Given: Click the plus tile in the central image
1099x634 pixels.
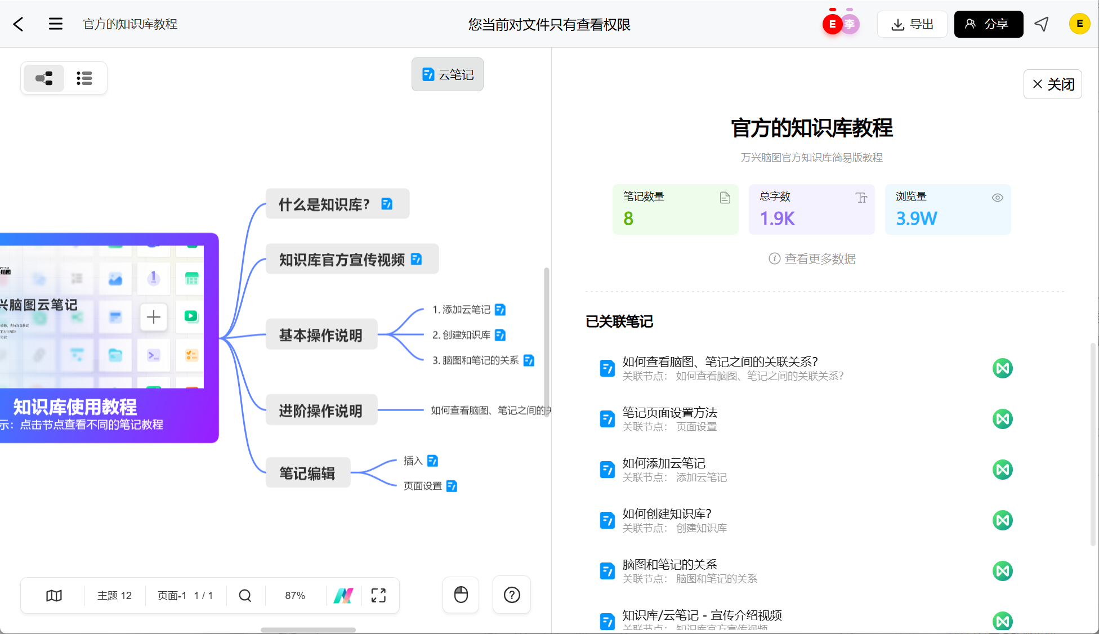Looking at the screenshot, I should [x=154, y=317].
